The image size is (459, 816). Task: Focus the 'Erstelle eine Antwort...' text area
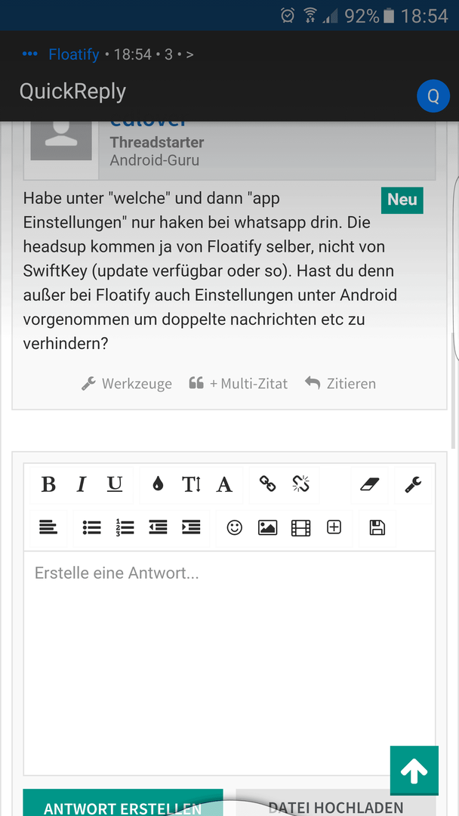tap(229, 663)
